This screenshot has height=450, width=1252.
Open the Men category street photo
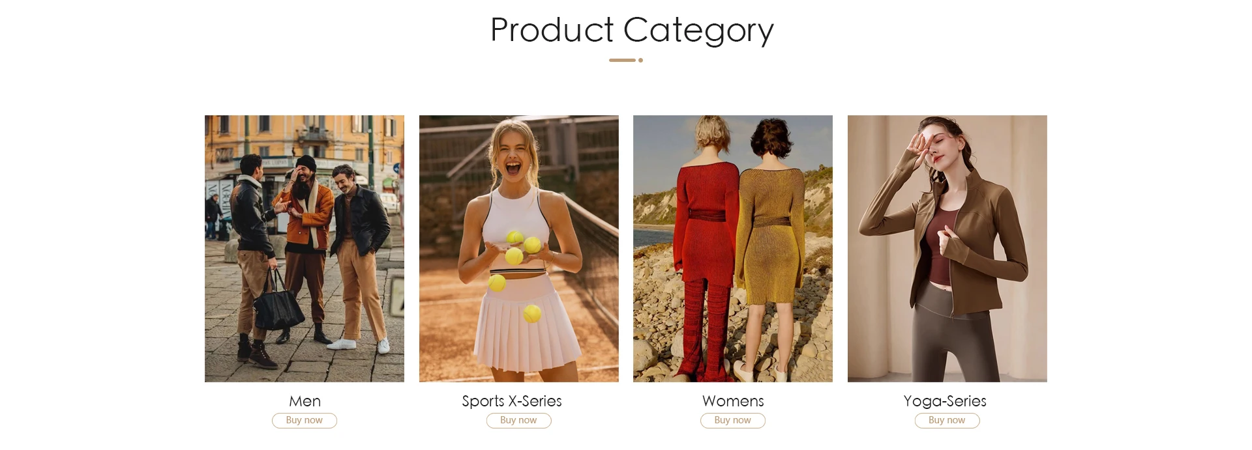(305, 249)
